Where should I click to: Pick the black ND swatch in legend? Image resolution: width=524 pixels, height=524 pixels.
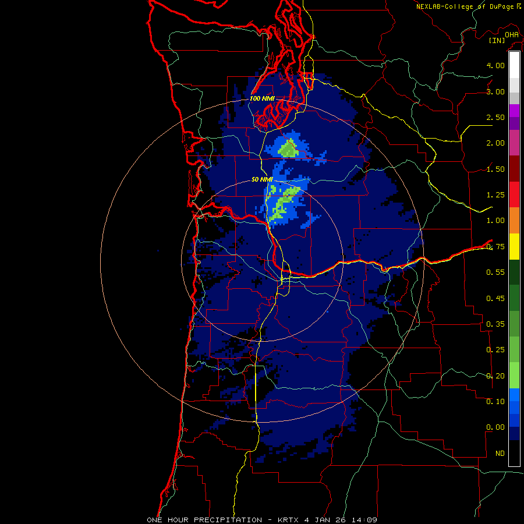point(514,453)
